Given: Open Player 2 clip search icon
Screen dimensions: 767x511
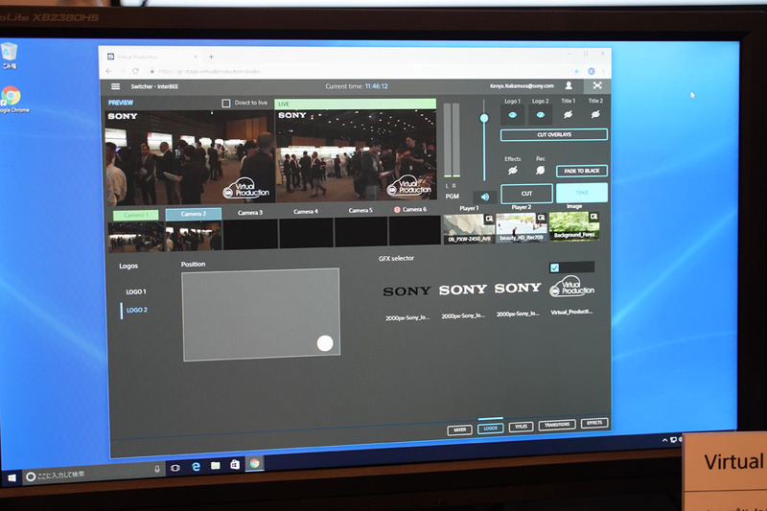Looking at the screenshot, I should click(x=541, y=218).
